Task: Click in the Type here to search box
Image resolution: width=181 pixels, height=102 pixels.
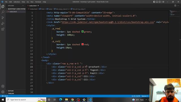Action: [26, 99]
